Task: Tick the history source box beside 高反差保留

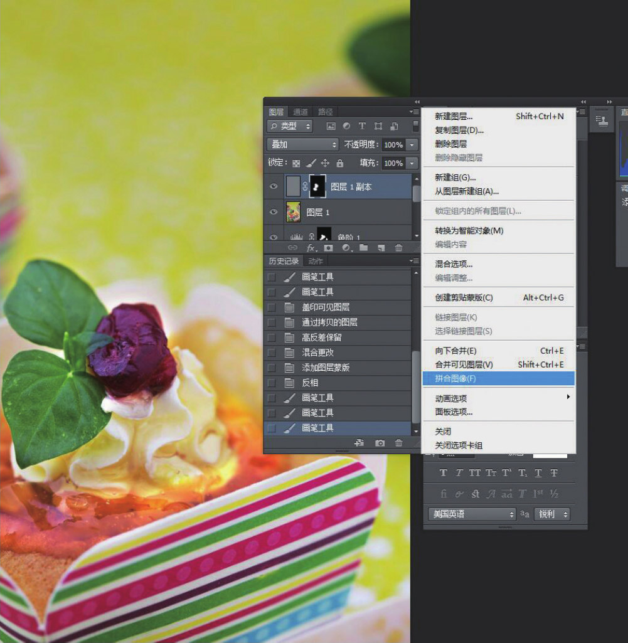Action: click(271, 337)
